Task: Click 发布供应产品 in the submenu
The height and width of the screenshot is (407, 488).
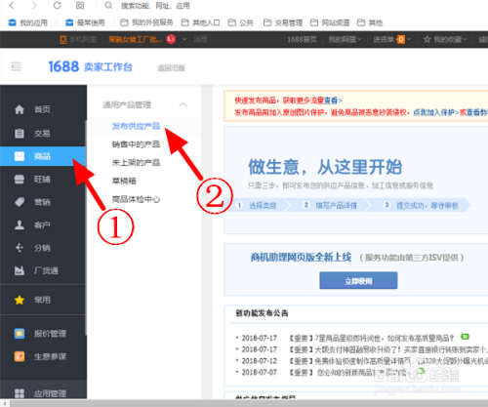Action: (x=136, y=126)
